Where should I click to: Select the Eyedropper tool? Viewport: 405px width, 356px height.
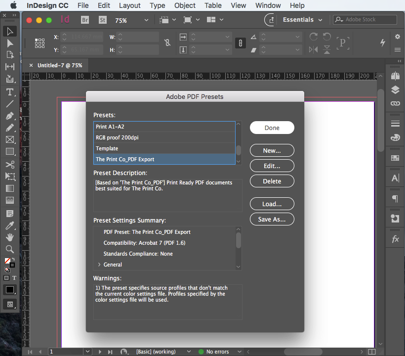pos(10,225)
